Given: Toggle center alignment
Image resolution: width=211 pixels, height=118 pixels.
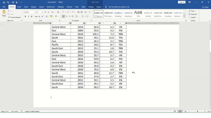Looking at the screenshot, I should 67,16.
